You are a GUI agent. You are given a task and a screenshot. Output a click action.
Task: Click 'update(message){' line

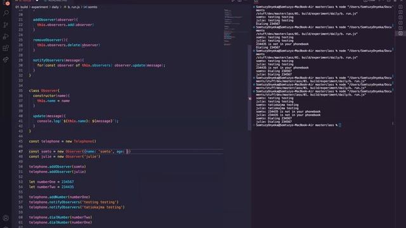click(x=49, y=116)
